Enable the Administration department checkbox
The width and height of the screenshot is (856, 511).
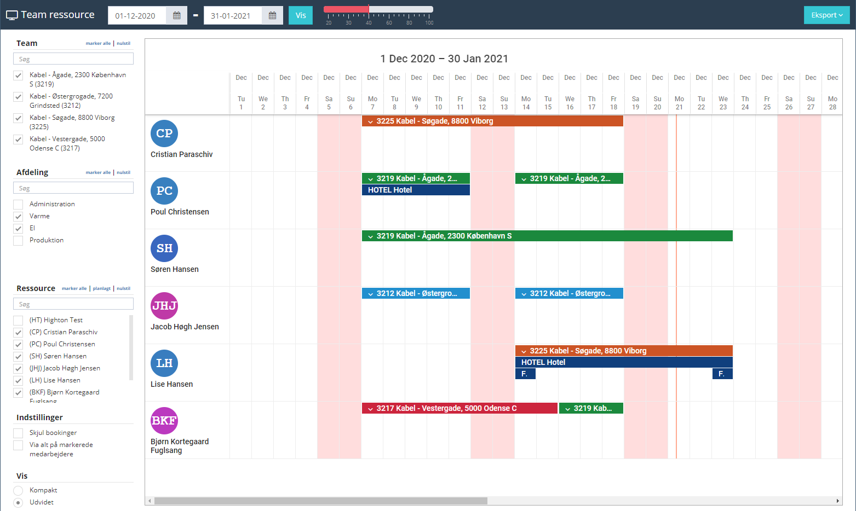point(18,204)
